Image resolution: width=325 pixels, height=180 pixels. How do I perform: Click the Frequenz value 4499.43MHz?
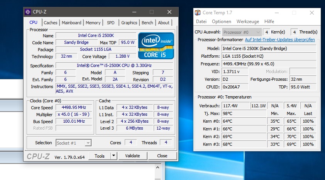(269, 64)
